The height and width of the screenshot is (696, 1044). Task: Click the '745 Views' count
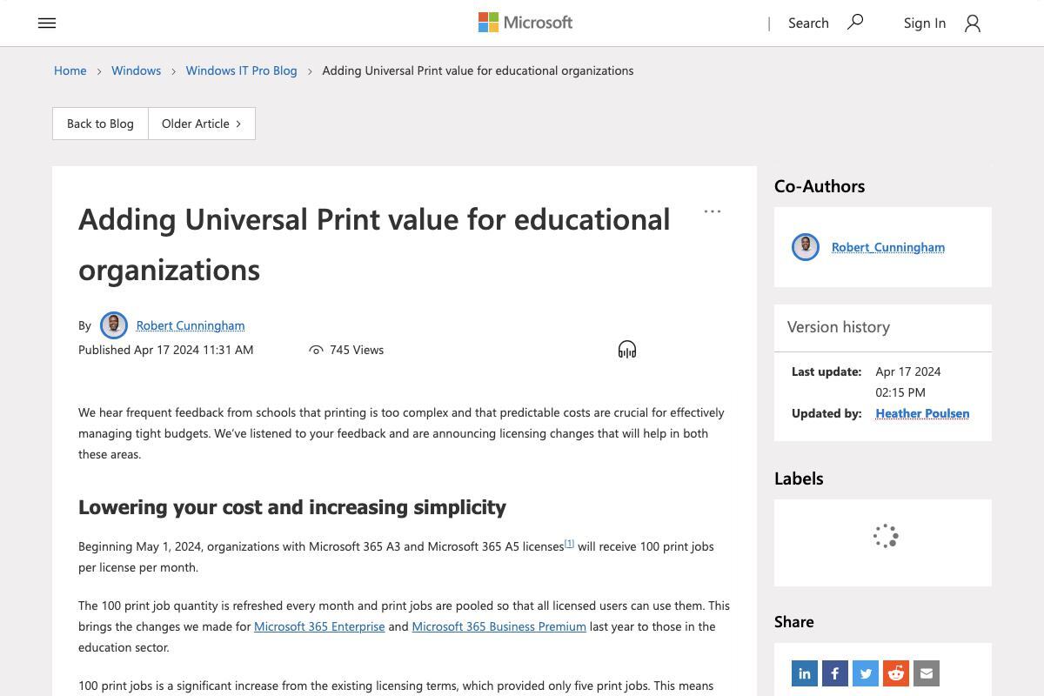357,350
